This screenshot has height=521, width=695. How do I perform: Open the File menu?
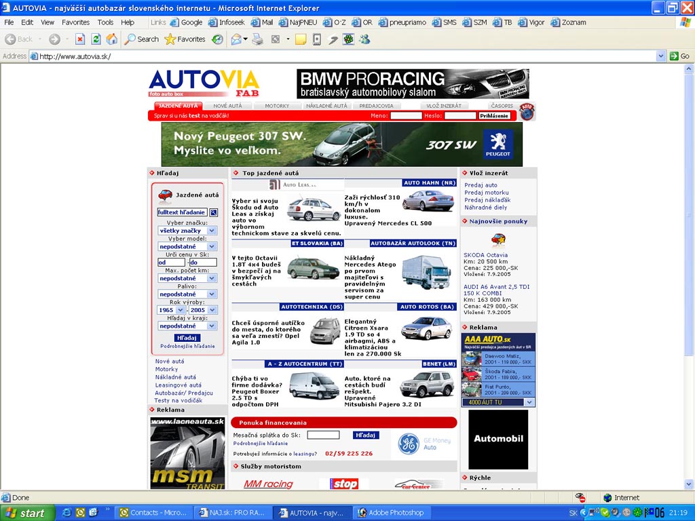point(9,22)
